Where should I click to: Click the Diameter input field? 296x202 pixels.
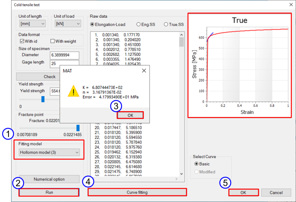click(64, 55)
